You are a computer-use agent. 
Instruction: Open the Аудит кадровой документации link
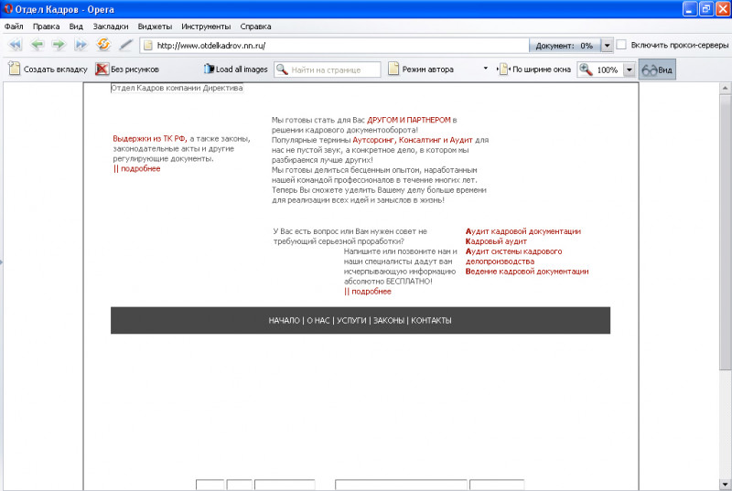(523, 230)
